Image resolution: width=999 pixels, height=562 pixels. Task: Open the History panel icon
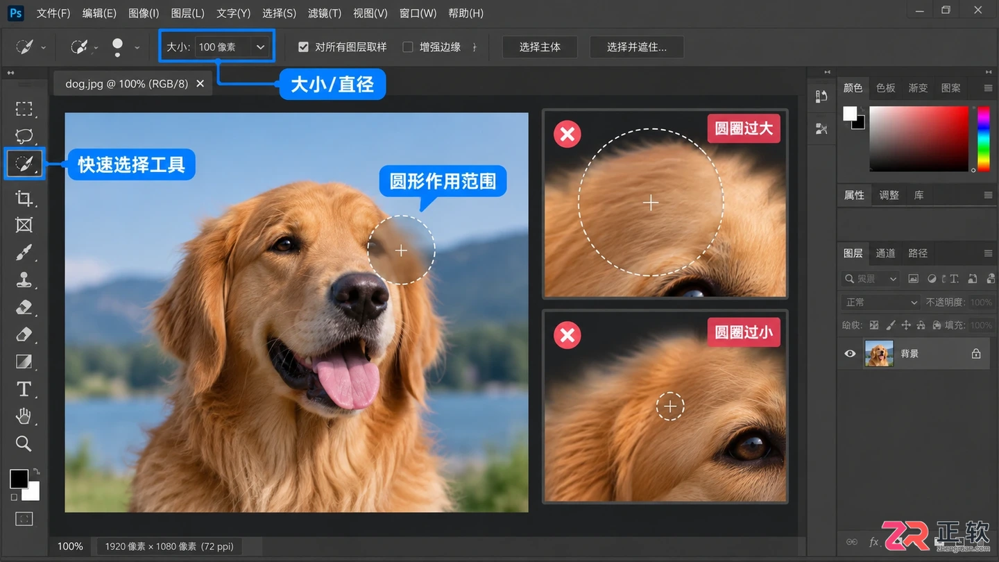(821, 96)
